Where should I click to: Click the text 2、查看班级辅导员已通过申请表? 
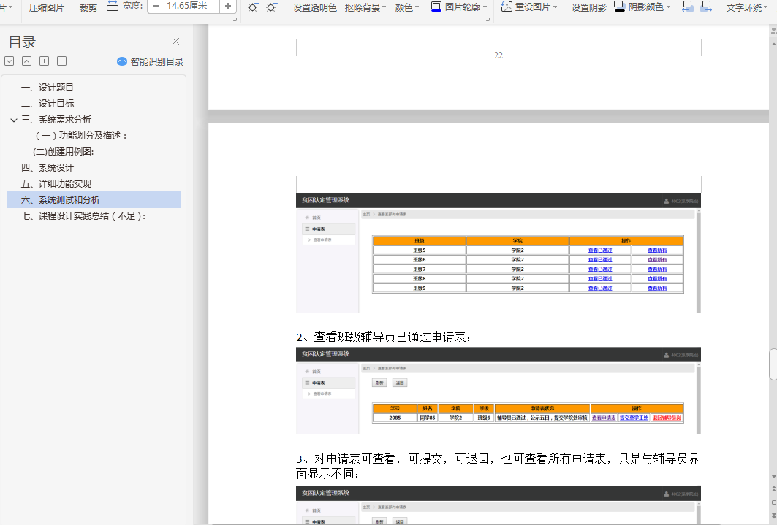pos(384,337)
